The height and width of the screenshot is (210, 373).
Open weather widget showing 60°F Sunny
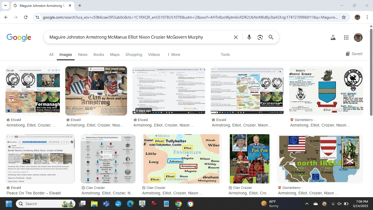click(x=270, y=204)
